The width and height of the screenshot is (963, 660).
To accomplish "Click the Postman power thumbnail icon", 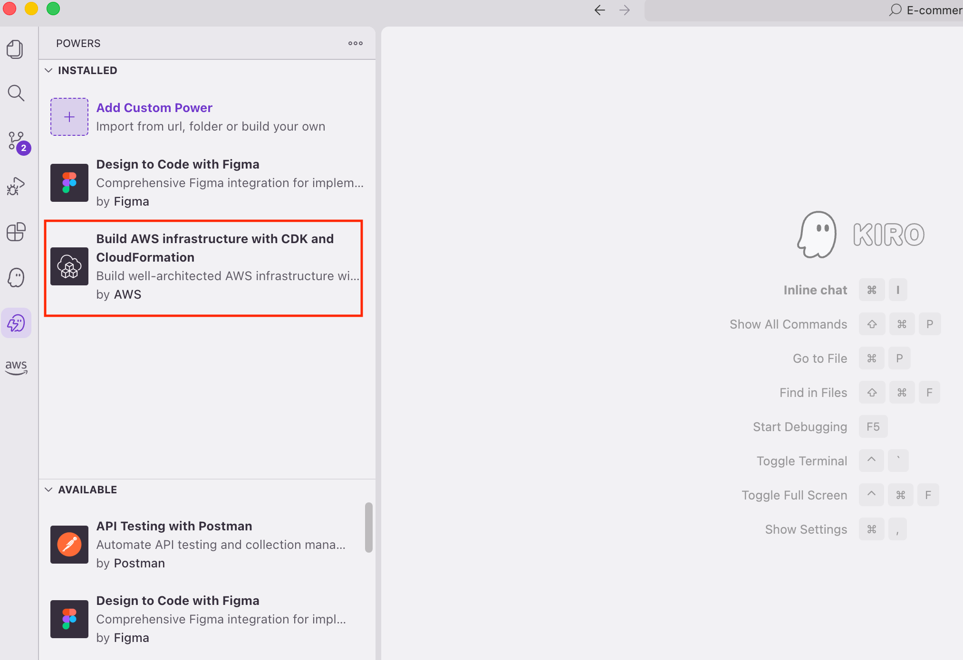I will pyautogui.click(x=69, y=544).
